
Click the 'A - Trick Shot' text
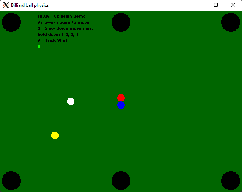[52, 40]
